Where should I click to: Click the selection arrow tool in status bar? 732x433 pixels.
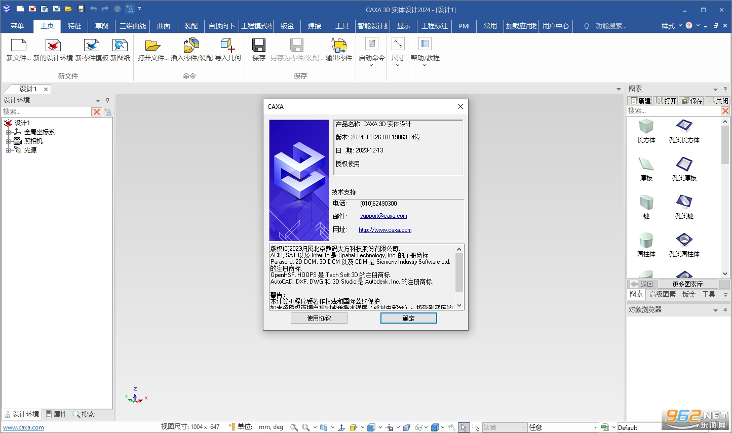point(464,427)
